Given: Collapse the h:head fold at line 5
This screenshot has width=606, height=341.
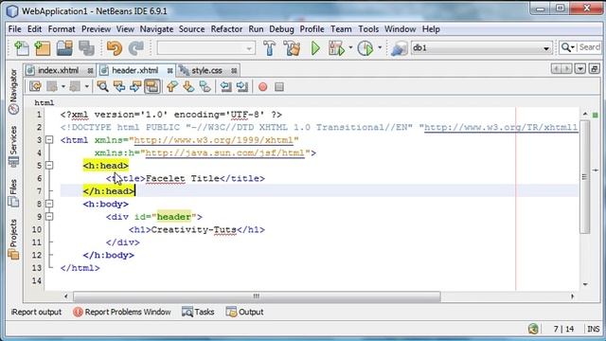Looking at the screenshot, I should [49, 165].
